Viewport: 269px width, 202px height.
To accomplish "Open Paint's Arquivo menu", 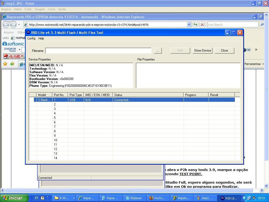I will pyautogui.click(x=6, y=9).
